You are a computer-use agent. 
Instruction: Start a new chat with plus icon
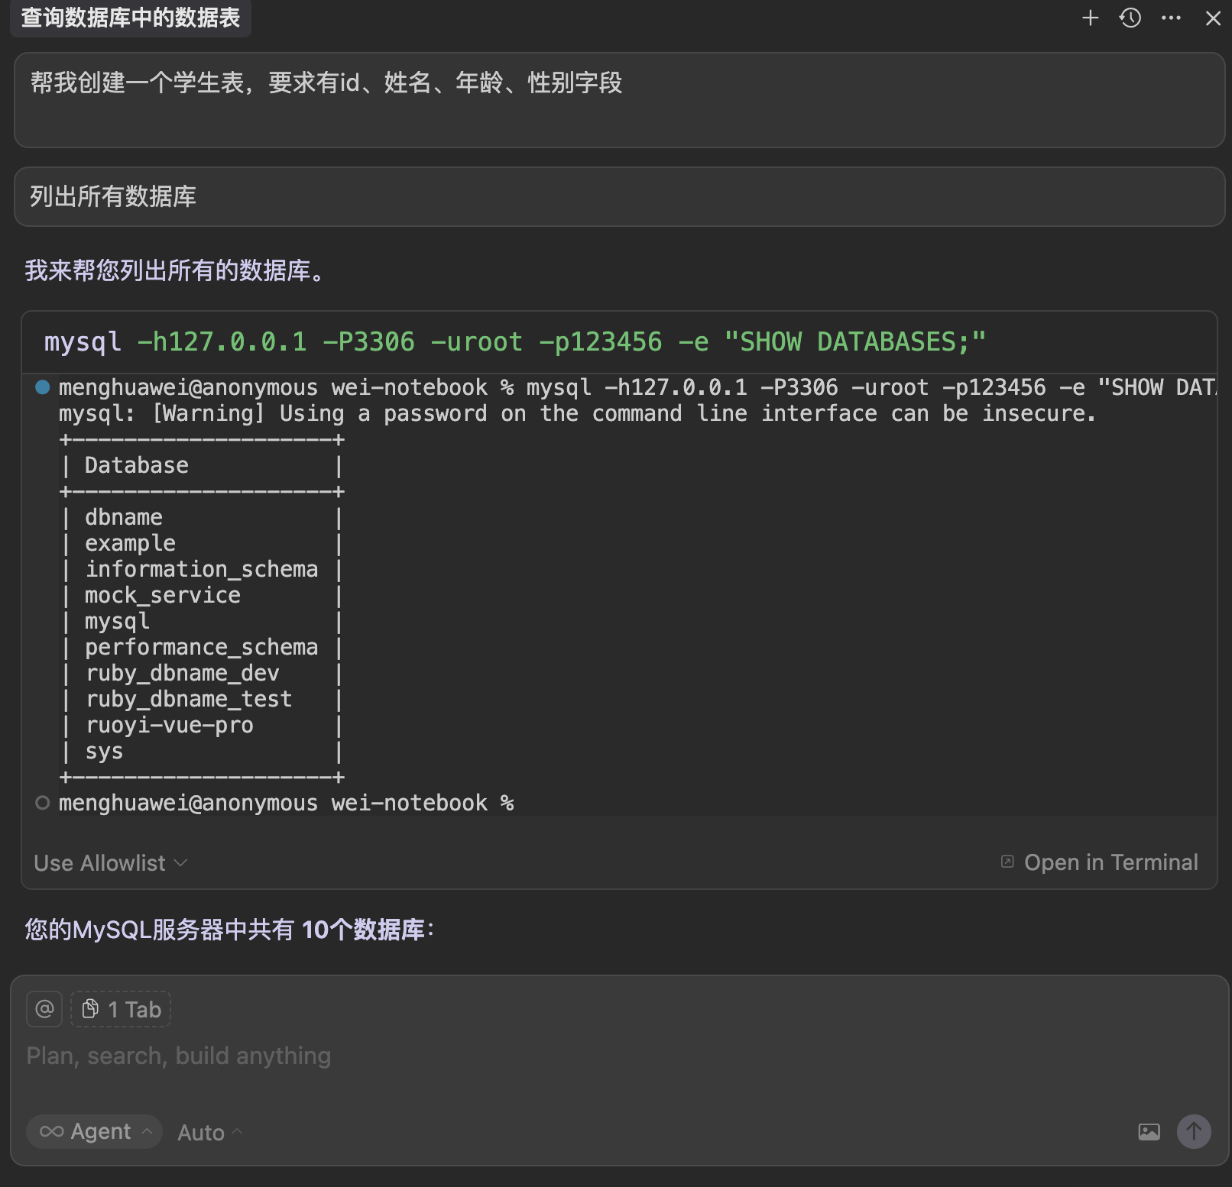(1090, 18)
